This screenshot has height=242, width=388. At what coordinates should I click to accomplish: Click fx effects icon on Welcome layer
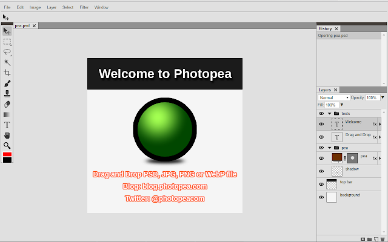(375, 124)
